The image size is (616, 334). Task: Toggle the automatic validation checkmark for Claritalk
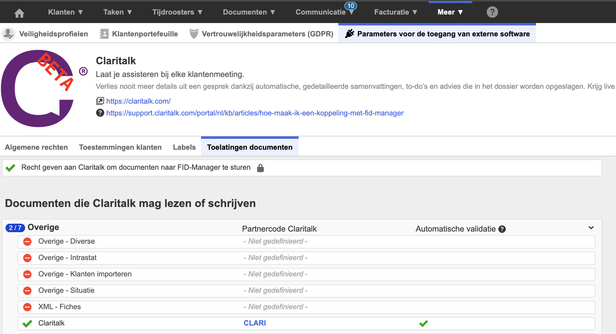click(423, 323)
